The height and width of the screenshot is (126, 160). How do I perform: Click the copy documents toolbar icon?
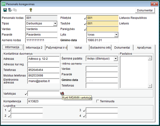[x=15, y=10]
